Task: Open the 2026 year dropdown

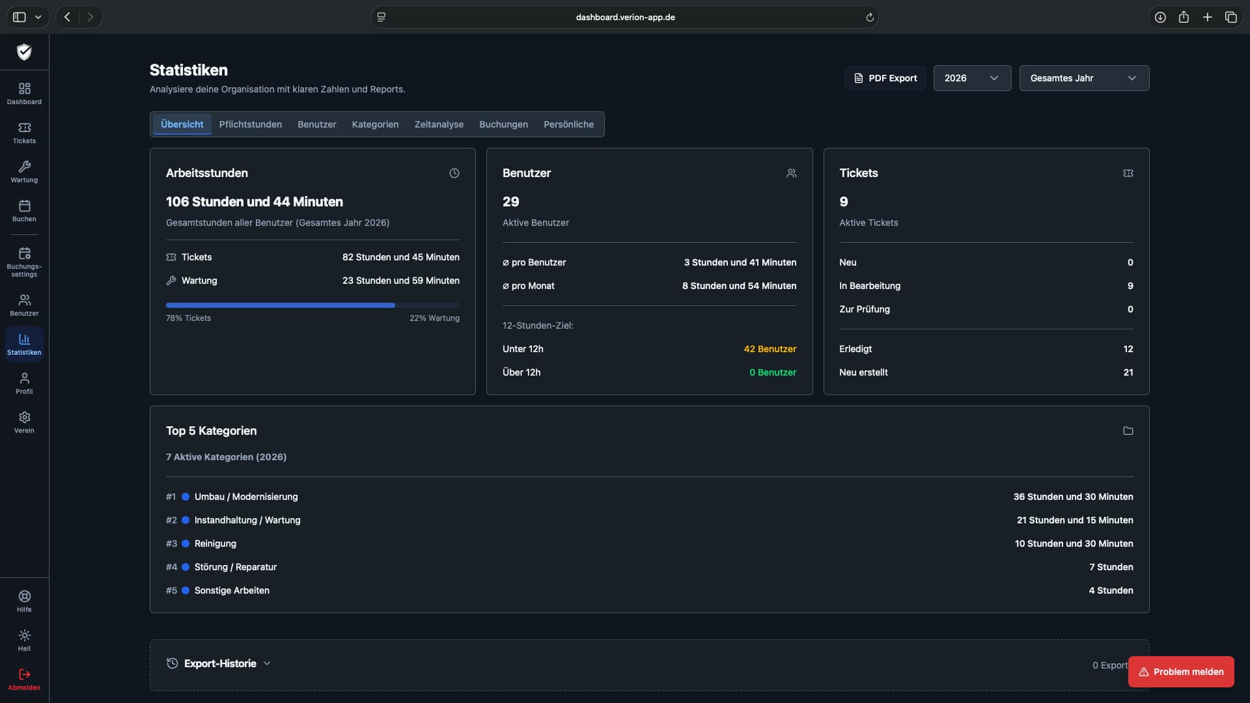Action: point(972,78)
